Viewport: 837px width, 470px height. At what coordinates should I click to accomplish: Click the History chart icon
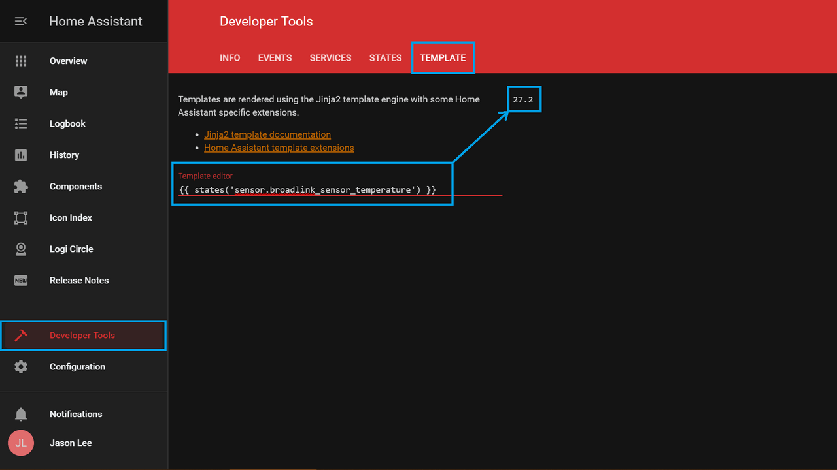click(21, 155)
